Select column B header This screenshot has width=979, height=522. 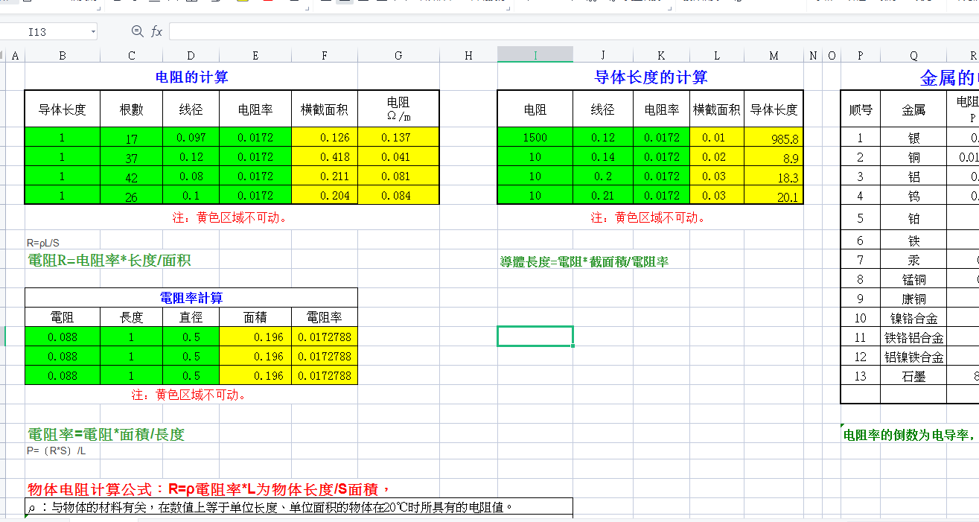[62, 55]
